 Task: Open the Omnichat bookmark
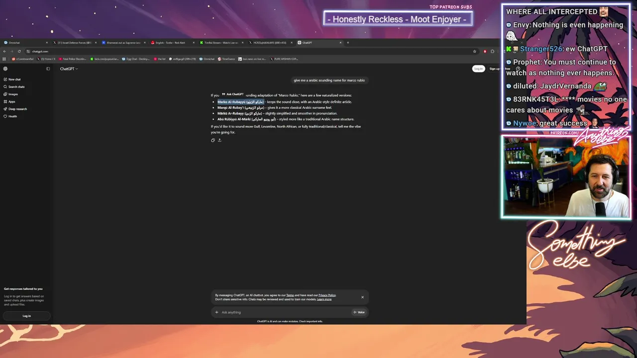tap(207, 59)
